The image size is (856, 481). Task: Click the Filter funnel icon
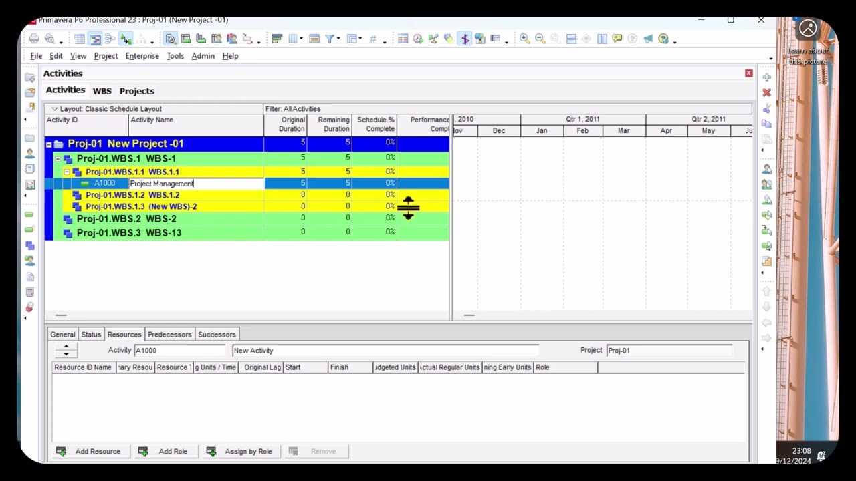(330, 39)
